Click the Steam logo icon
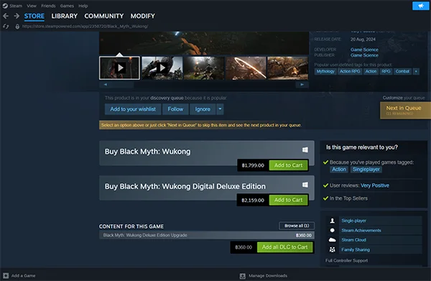The width and height of the screenshot is (431, 281). [x=5, y=6]
